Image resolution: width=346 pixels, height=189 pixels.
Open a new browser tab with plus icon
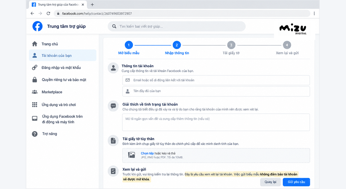92,5
